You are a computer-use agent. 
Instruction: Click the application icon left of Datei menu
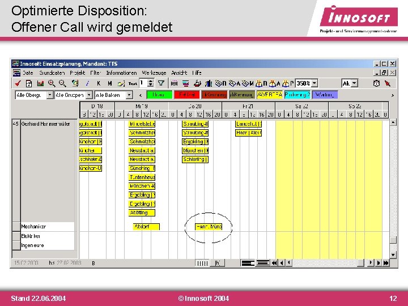(x=16, y=73)
